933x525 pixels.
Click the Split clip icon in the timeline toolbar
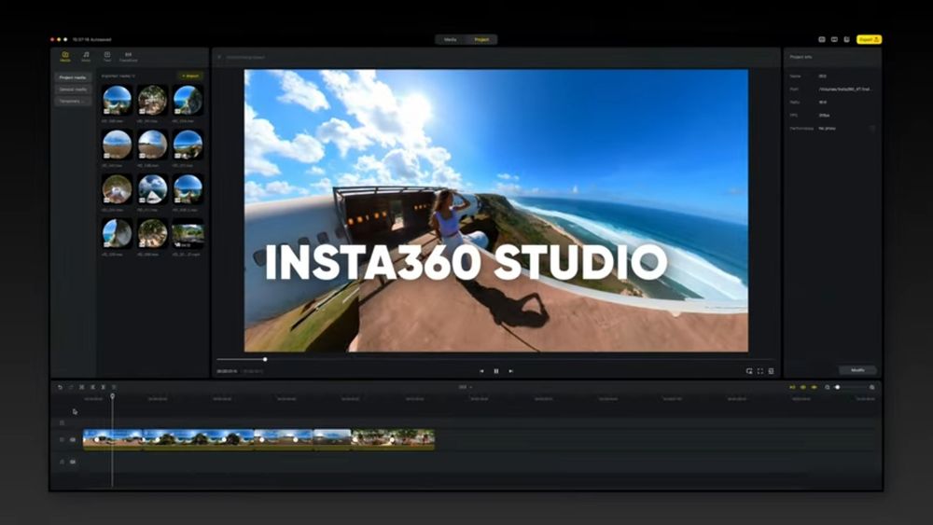[x=81, y=387]
